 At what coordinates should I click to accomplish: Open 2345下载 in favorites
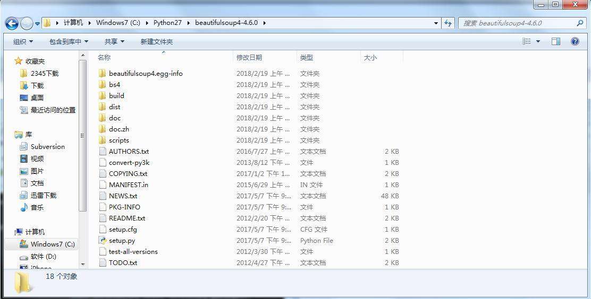(x=45, y=73)
